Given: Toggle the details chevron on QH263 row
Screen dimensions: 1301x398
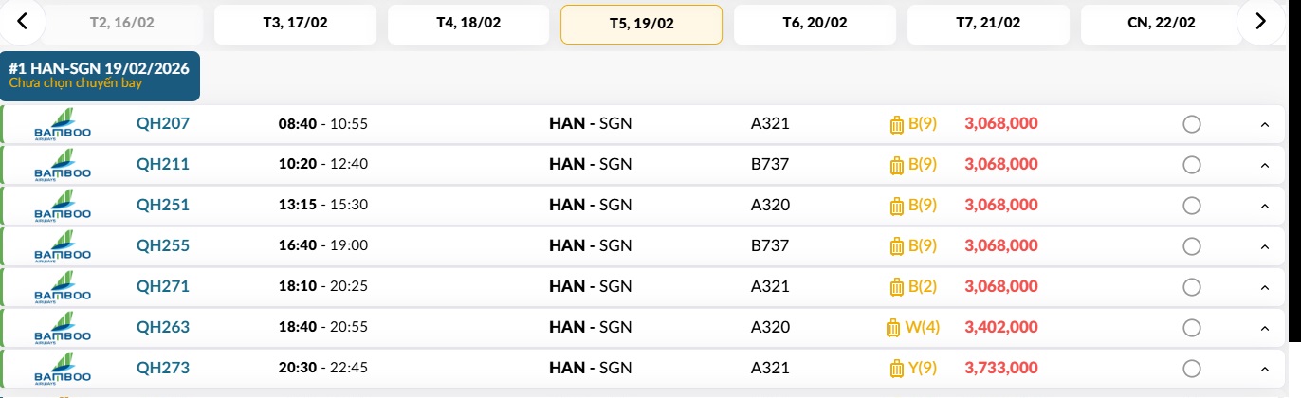Looking at the screenshot, I should click(1264, 329).
